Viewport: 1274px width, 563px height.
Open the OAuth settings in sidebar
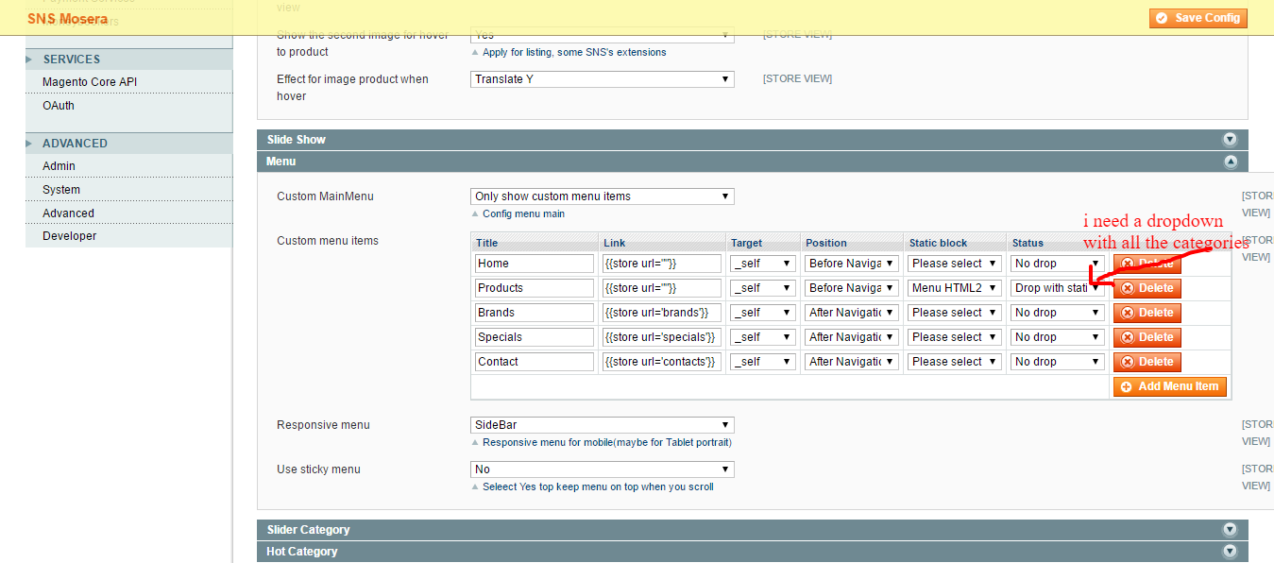(59, 106)
